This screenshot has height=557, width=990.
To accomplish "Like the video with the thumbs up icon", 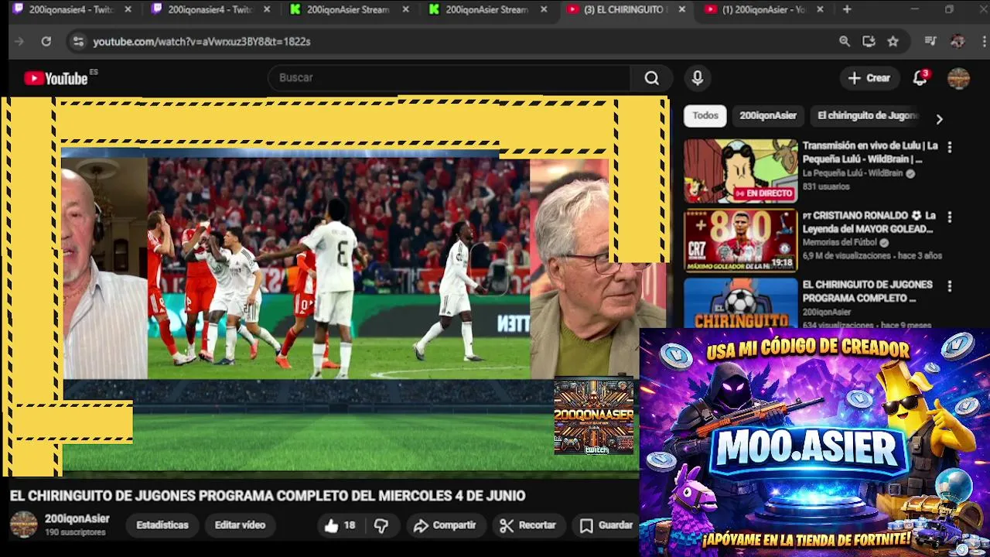I will (x=331, y=526).
